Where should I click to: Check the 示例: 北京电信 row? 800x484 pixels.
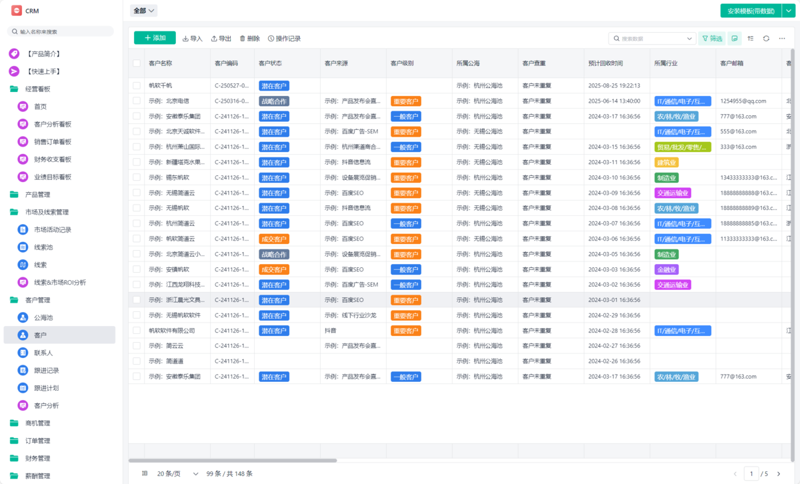(x=137, y=101)
